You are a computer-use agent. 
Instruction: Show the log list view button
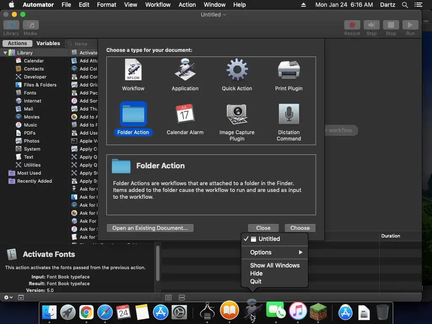168,297
